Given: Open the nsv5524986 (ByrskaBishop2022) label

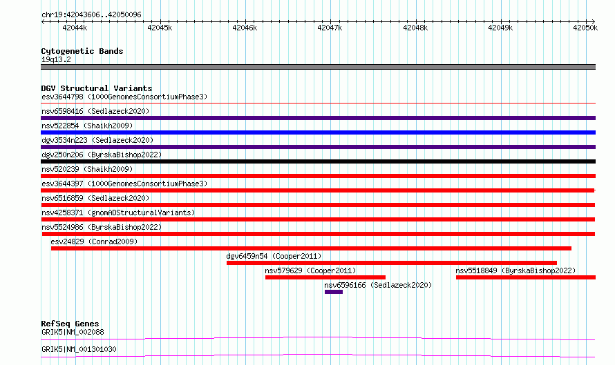Looking at the screenshot, I should click(102, 227).
